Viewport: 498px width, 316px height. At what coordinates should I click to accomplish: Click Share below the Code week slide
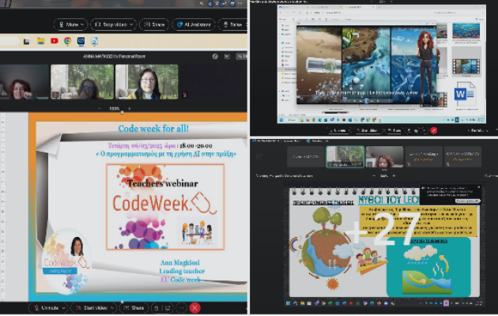(x=134, y=308)
